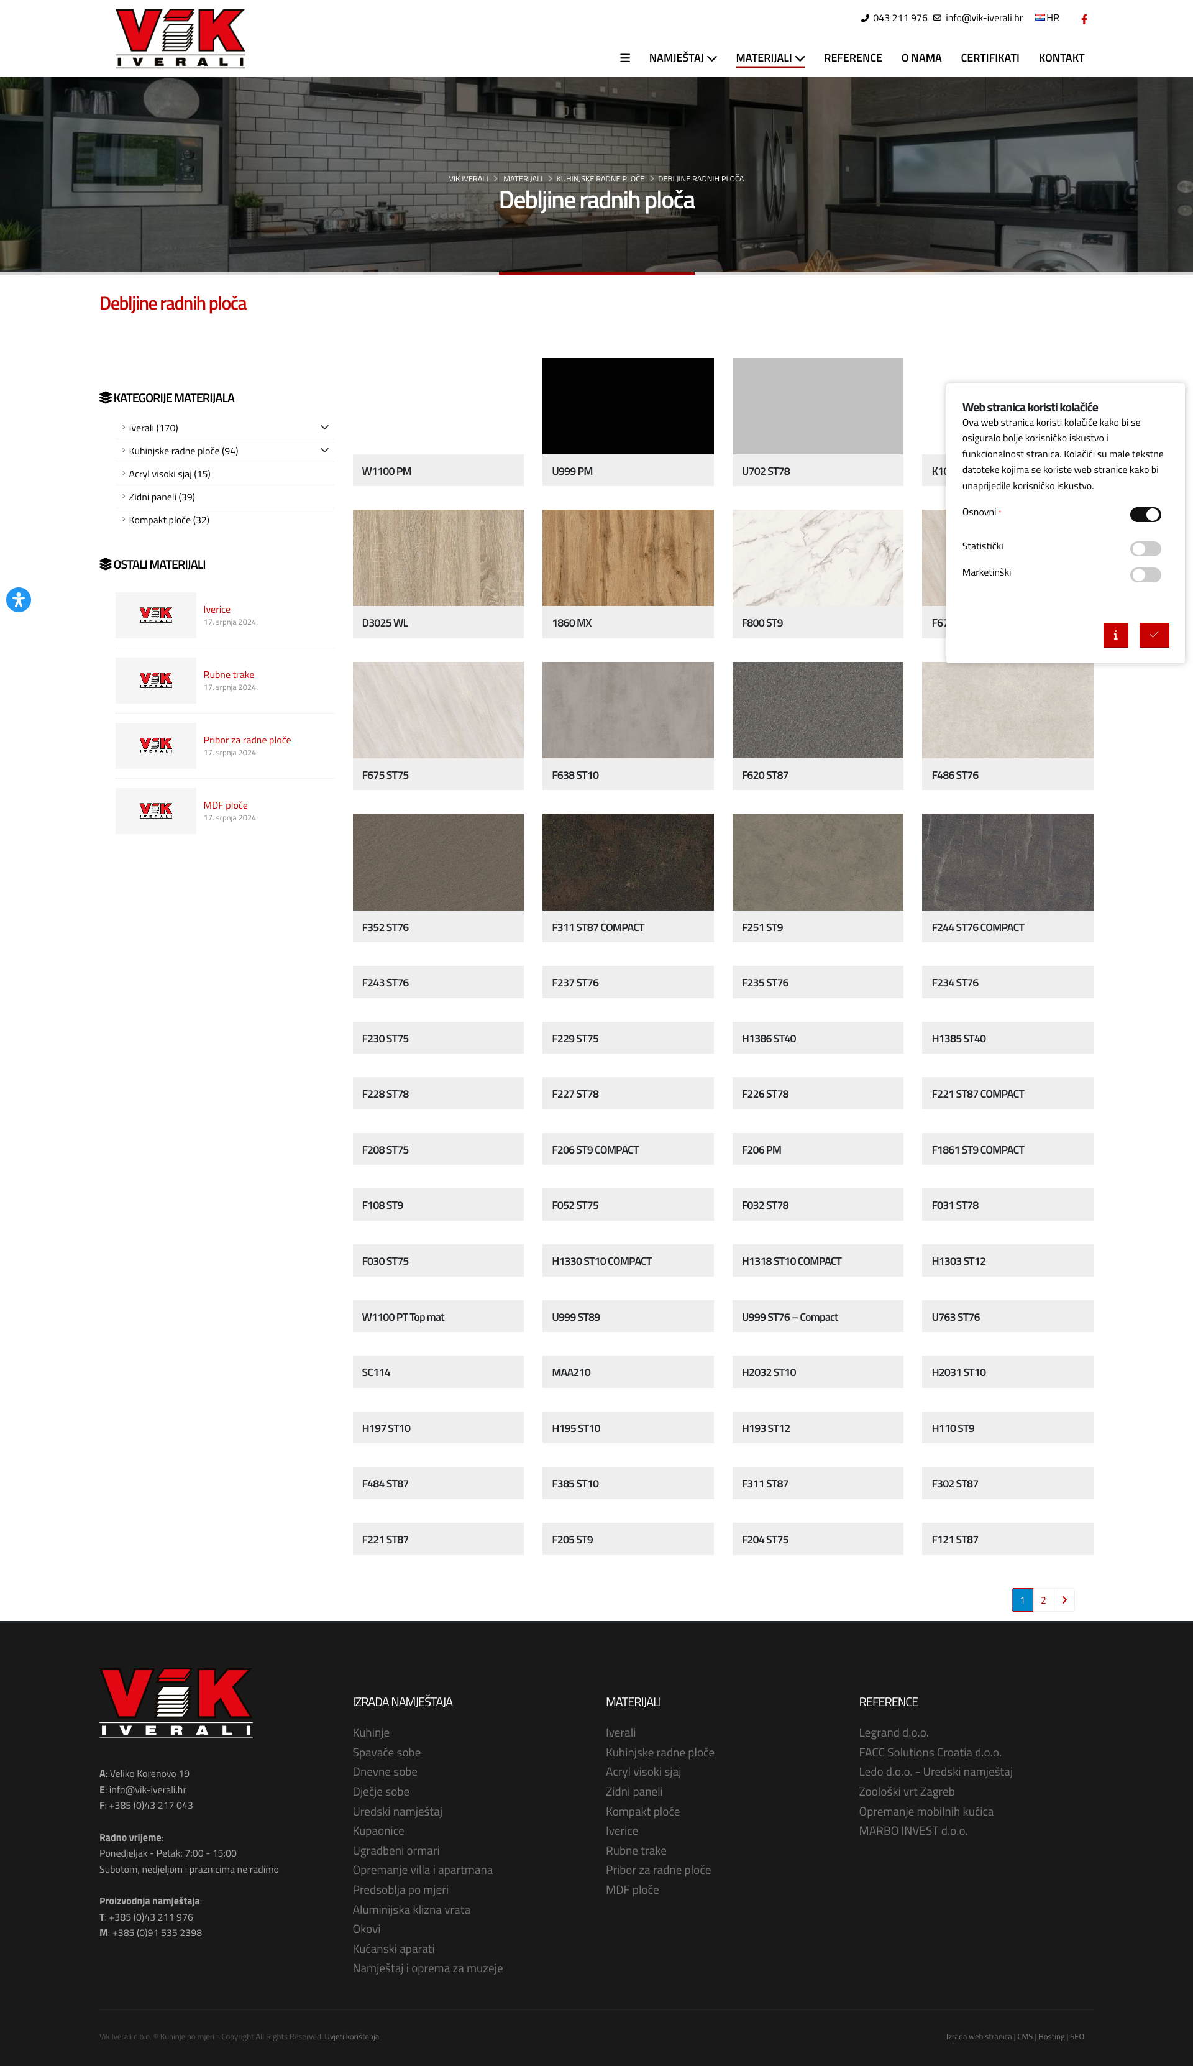Toggle the Osnovni cookies switch
The width and height of the screenshot is (1193, 2066).
(1145, 515)
